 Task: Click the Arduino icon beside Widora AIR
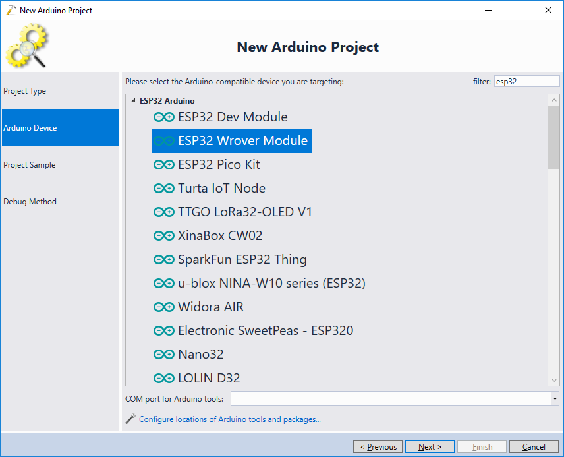[164, 307]
